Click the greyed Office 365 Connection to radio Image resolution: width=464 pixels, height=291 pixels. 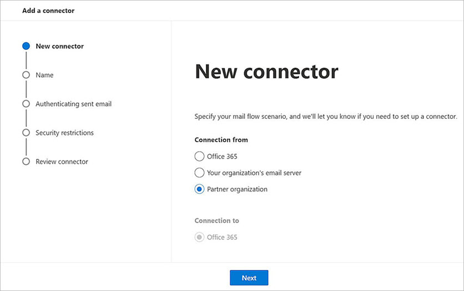point(199,237)
